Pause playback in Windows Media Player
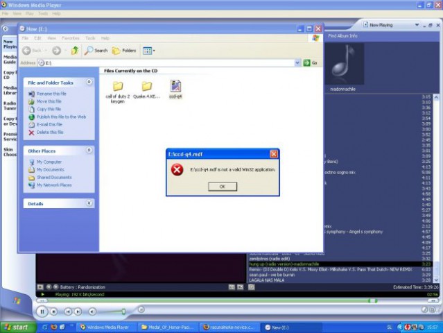Image resolution: width=443 pixels, height=333 pixels. click(x=42, y=311)
